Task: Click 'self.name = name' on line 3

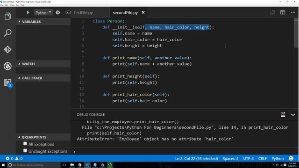Action: coord(132,33)
